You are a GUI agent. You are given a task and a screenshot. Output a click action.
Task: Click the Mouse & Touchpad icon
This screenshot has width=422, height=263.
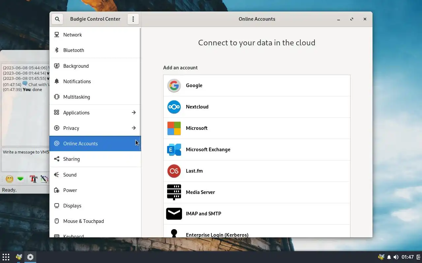(x=57, y=221)
